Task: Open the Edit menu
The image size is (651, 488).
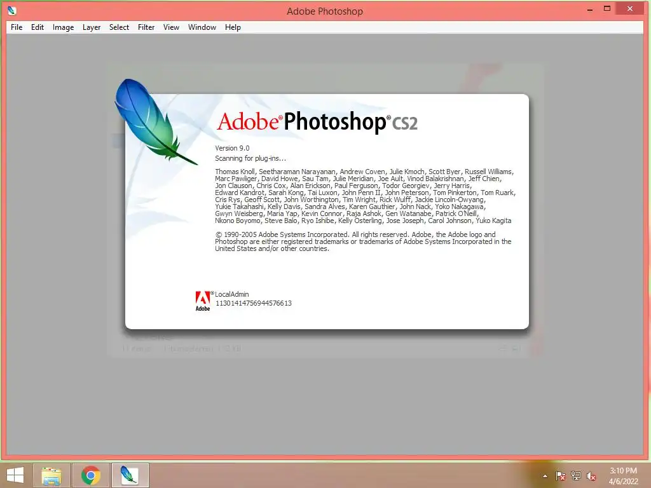Action: [x=38, y=27]
